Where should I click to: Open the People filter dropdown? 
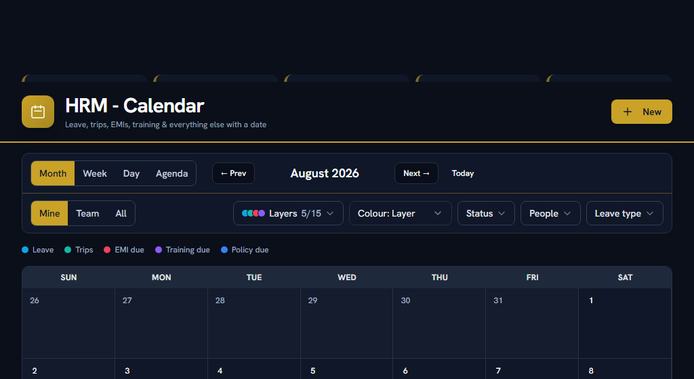(x=550, y=213)
